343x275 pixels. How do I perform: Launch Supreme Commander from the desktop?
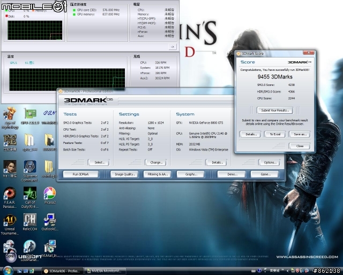(30, 171)
